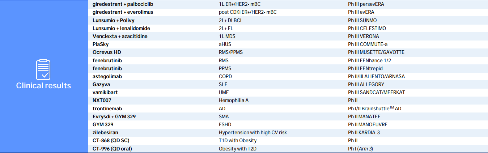488x153 pixels.
Task: Select 'Ph III MUSETTE/GAVOTTE' trial
Action: pos(376,52)
